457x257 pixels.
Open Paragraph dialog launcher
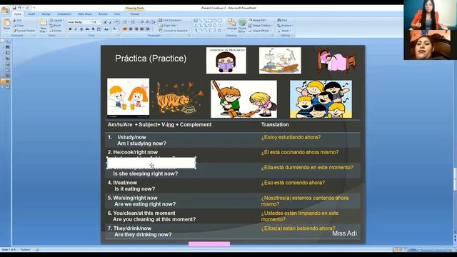(x=189, y=35)
